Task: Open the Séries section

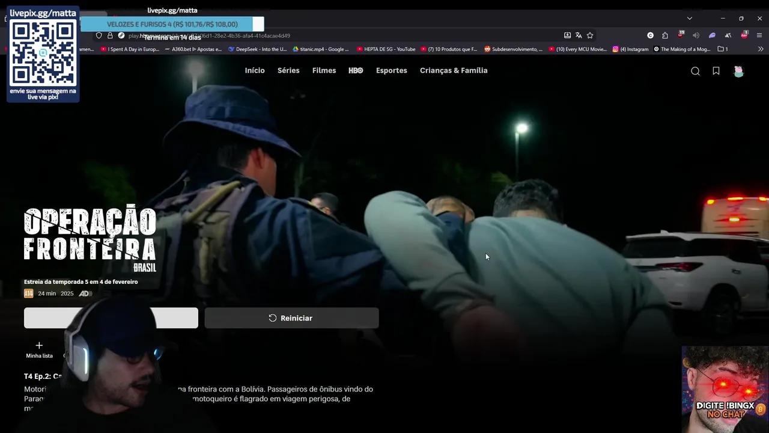Action: point(288,70)
